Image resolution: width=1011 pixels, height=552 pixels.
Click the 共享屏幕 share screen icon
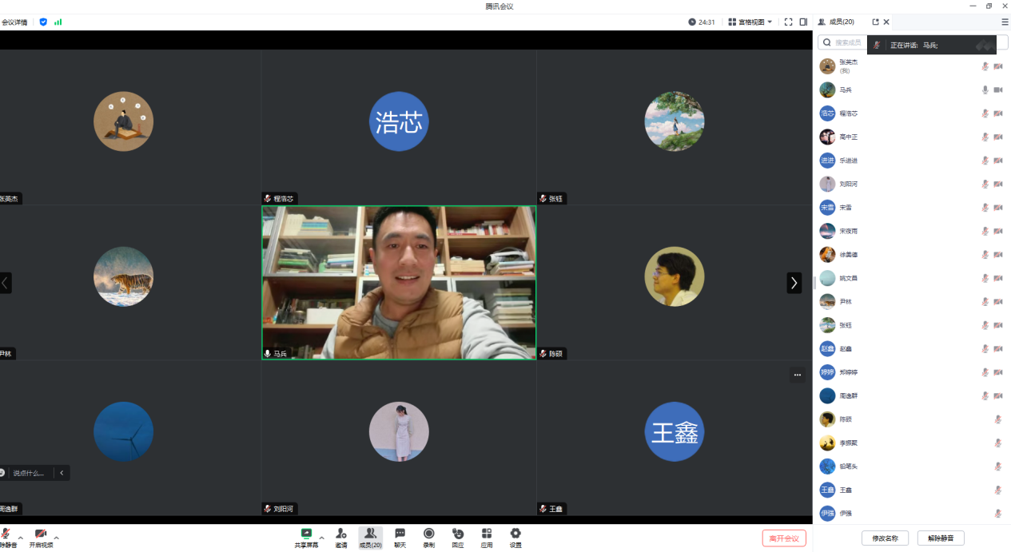(306, 534)
